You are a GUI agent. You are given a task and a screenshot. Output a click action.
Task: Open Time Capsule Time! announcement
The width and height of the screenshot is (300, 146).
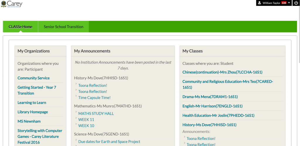(94, 98)
